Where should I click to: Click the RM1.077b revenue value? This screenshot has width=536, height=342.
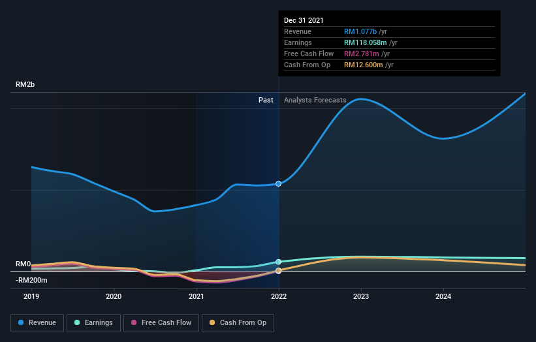(360, 31)
